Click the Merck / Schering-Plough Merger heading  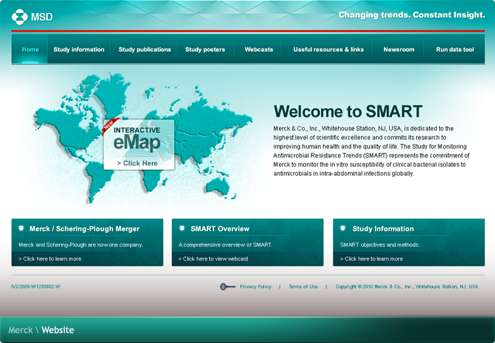click(x=84, y=229)
